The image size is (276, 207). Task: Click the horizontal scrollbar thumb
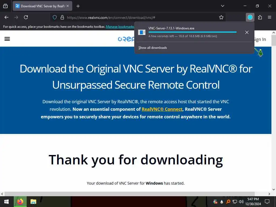(130, 194)
